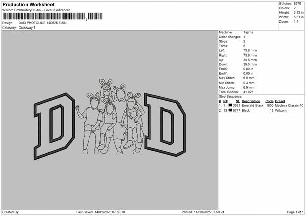Click the color swatch beside stitch count 5747
This screenshot has height=216, width=306.
[231, 110]
